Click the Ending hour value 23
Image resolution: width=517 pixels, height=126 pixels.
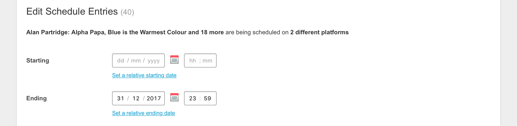[192, 99]
